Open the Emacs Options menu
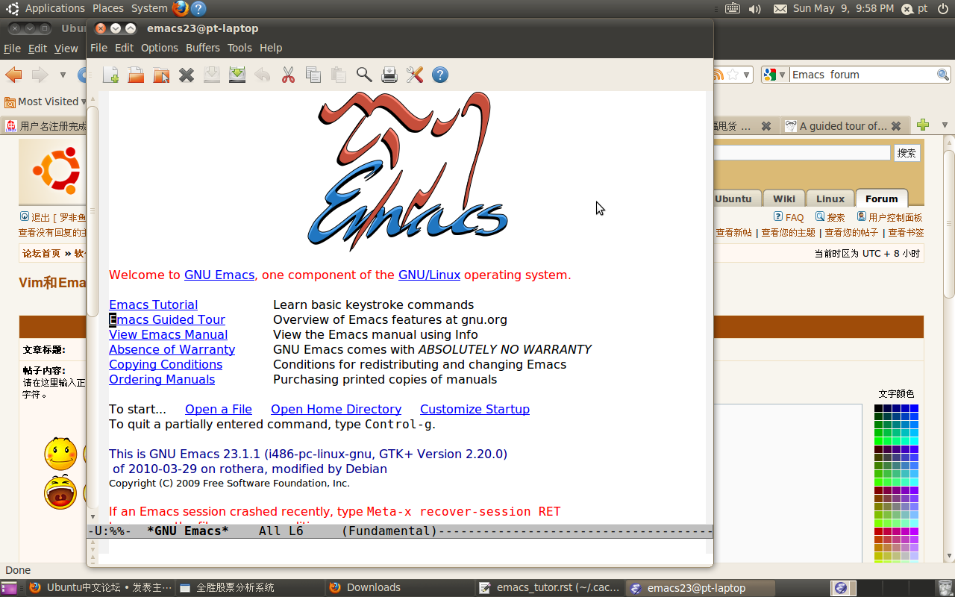 coord(160,48)
